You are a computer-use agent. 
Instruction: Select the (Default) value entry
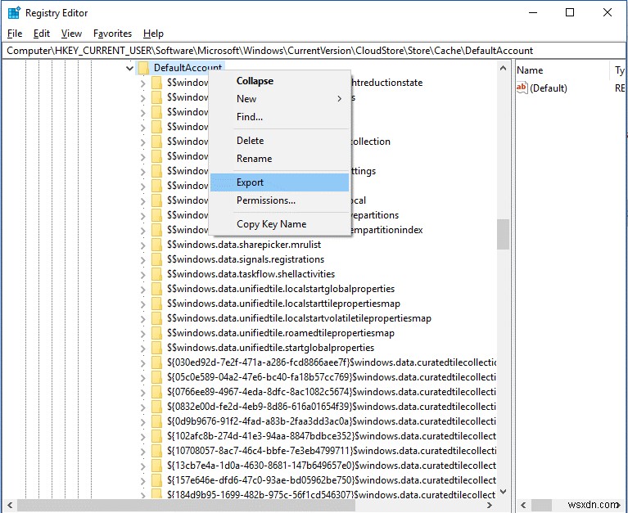click(549, 88)
